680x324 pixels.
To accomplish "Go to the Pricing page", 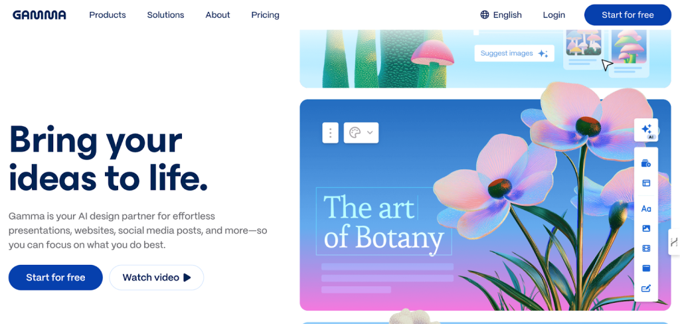I will click(265, 15).
